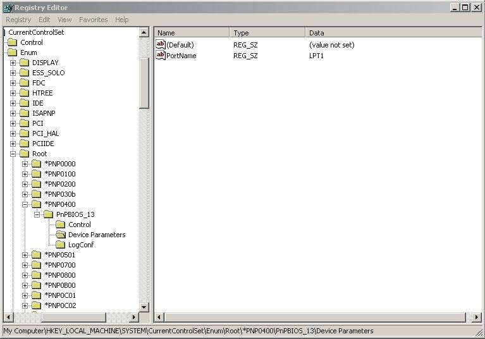Sort by the Data column header
Image resolution: width=485 pixels, height=339 pixels.
(x=394, y=33)
